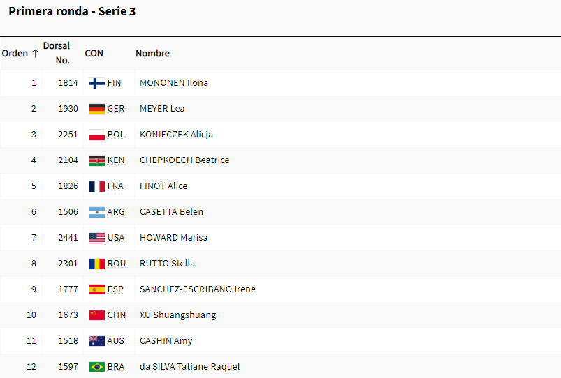This screenshot has height=378, width=561.
Task: Click the China flag icon
Action: tap(97, 315)
